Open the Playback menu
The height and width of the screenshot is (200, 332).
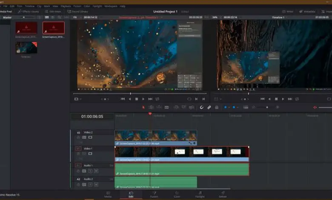point(66,6)
